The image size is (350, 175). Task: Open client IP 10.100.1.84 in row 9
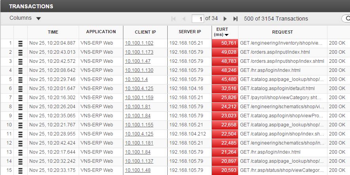click(138, 116)
